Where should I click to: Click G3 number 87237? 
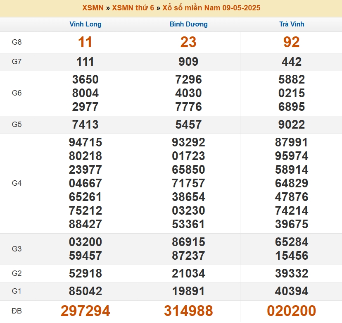pos(188,256)
